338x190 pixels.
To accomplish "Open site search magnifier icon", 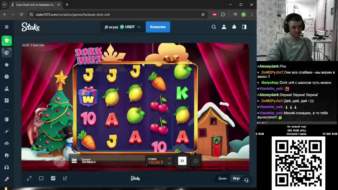I will click(x=214, y=27).
